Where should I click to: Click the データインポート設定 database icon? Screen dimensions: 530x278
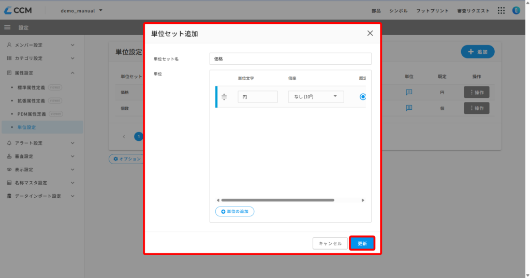[x=9, y=196]
